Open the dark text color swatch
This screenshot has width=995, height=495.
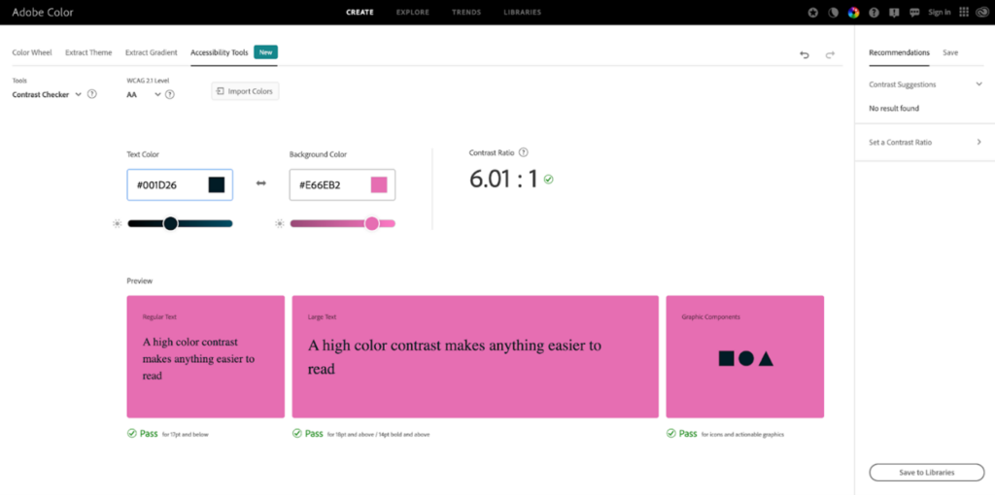217,185
